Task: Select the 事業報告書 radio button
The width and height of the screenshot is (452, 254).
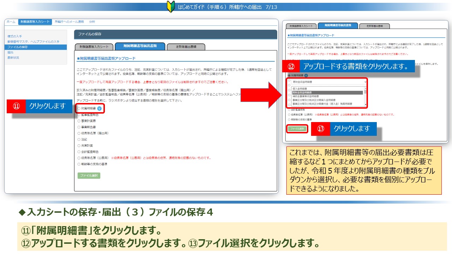Action: click(x=79, y=127)
